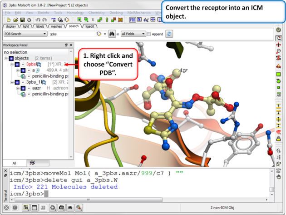Click the magnifier zoom tool in right toolbar

click(x=278, y=52)
